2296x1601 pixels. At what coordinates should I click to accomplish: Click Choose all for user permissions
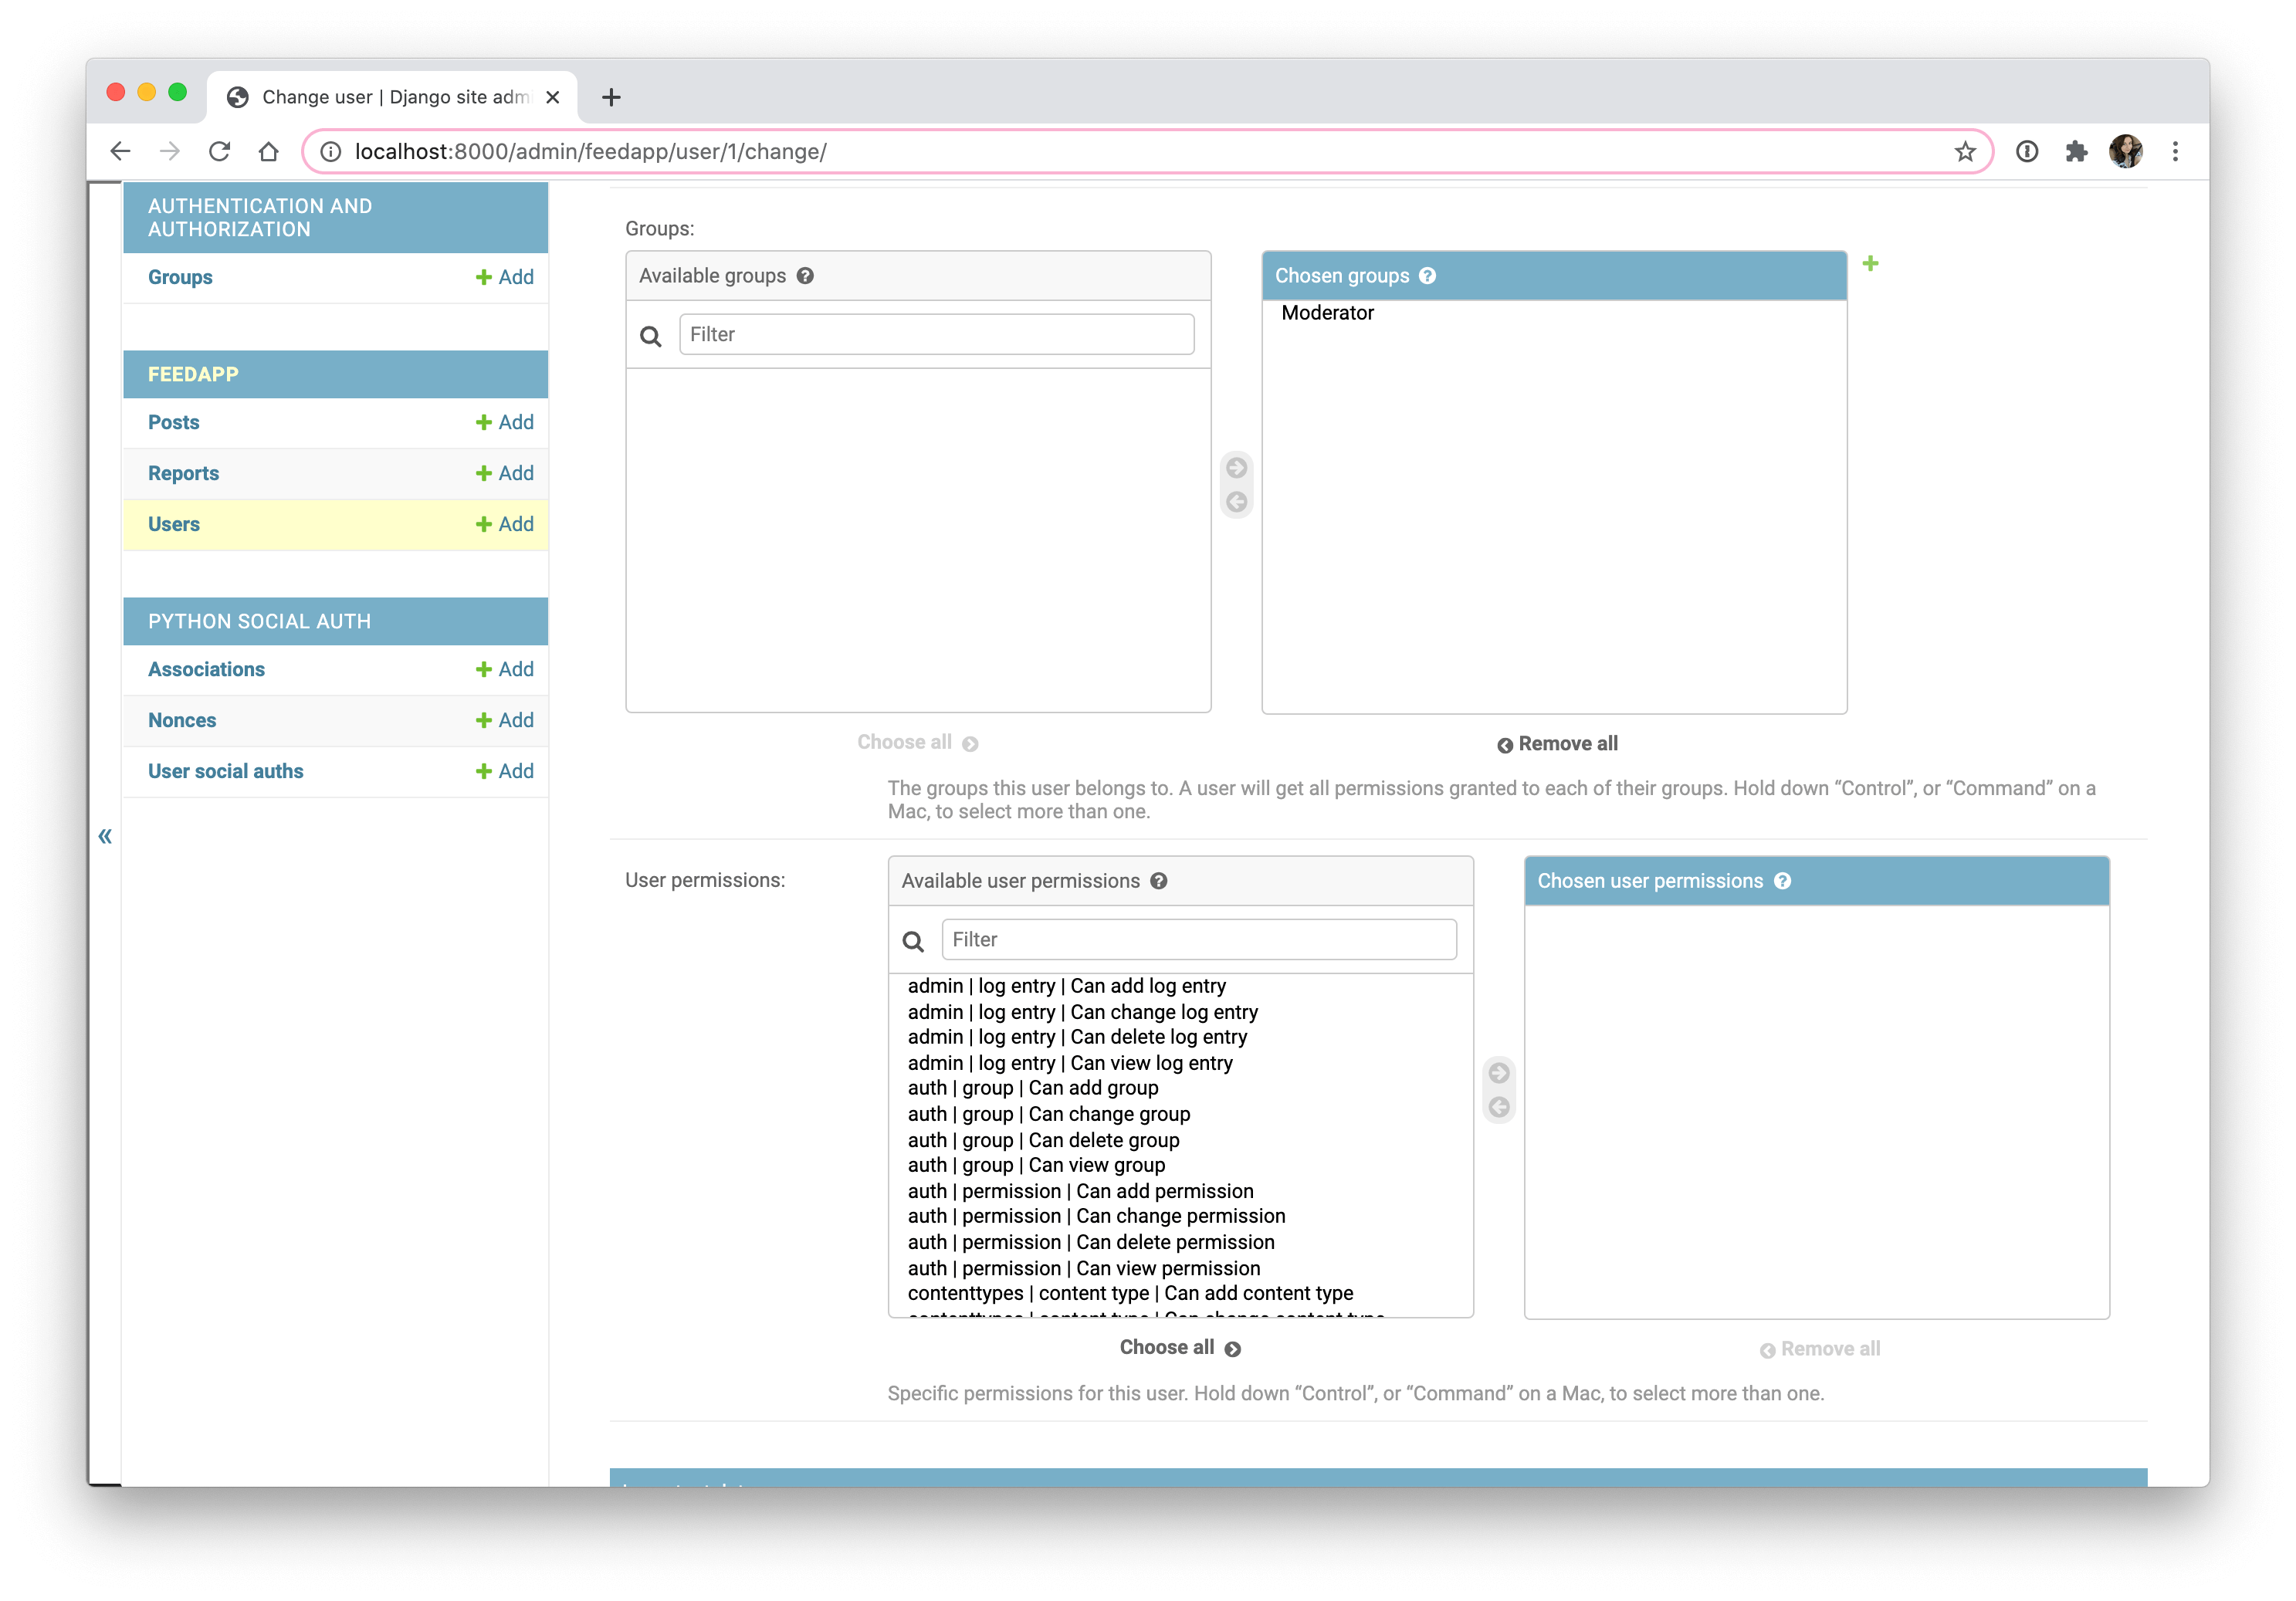(1179, 1347)
